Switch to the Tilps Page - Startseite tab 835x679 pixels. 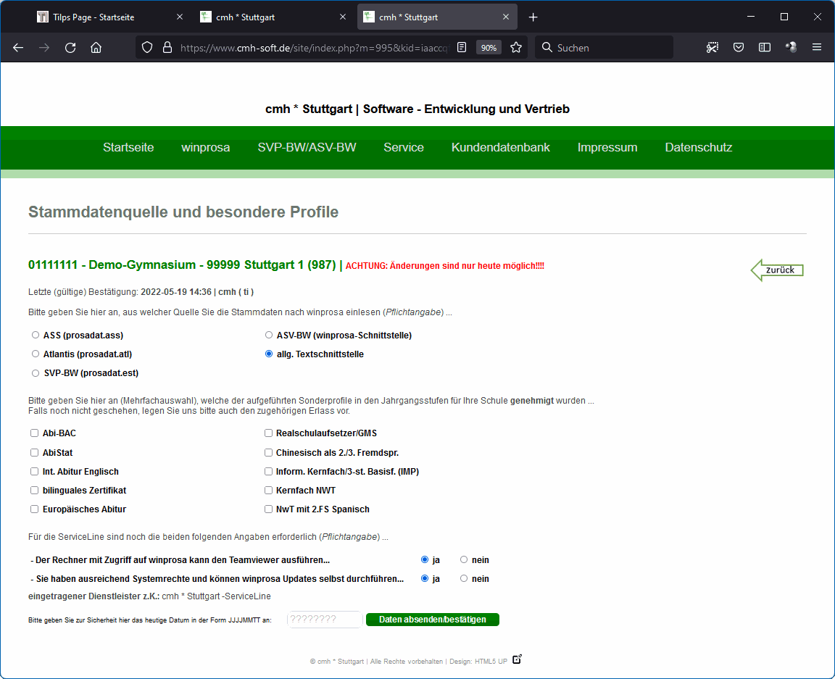93,17
